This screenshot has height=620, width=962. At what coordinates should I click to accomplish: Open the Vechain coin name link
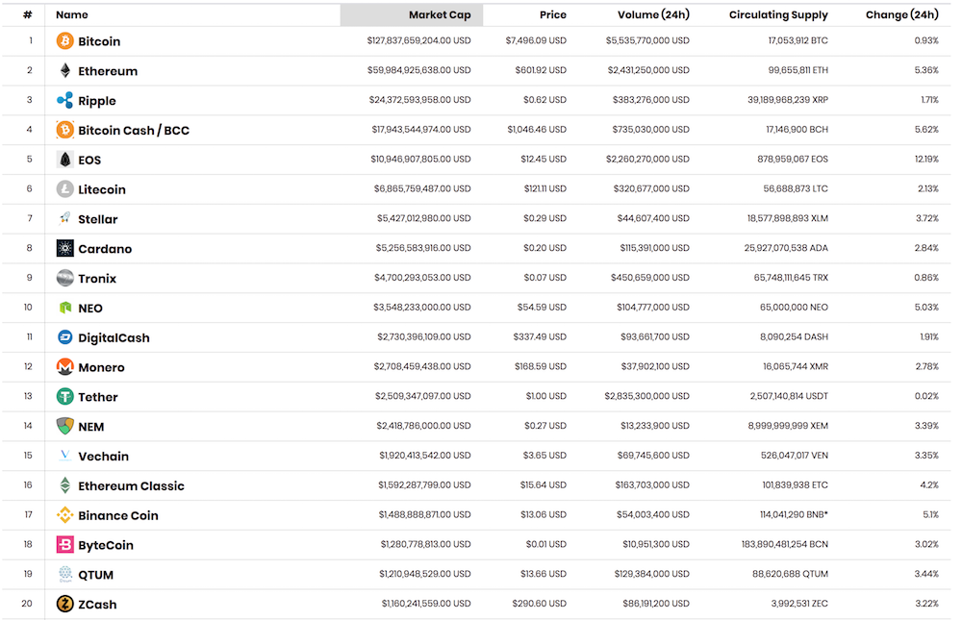point(103,457)
